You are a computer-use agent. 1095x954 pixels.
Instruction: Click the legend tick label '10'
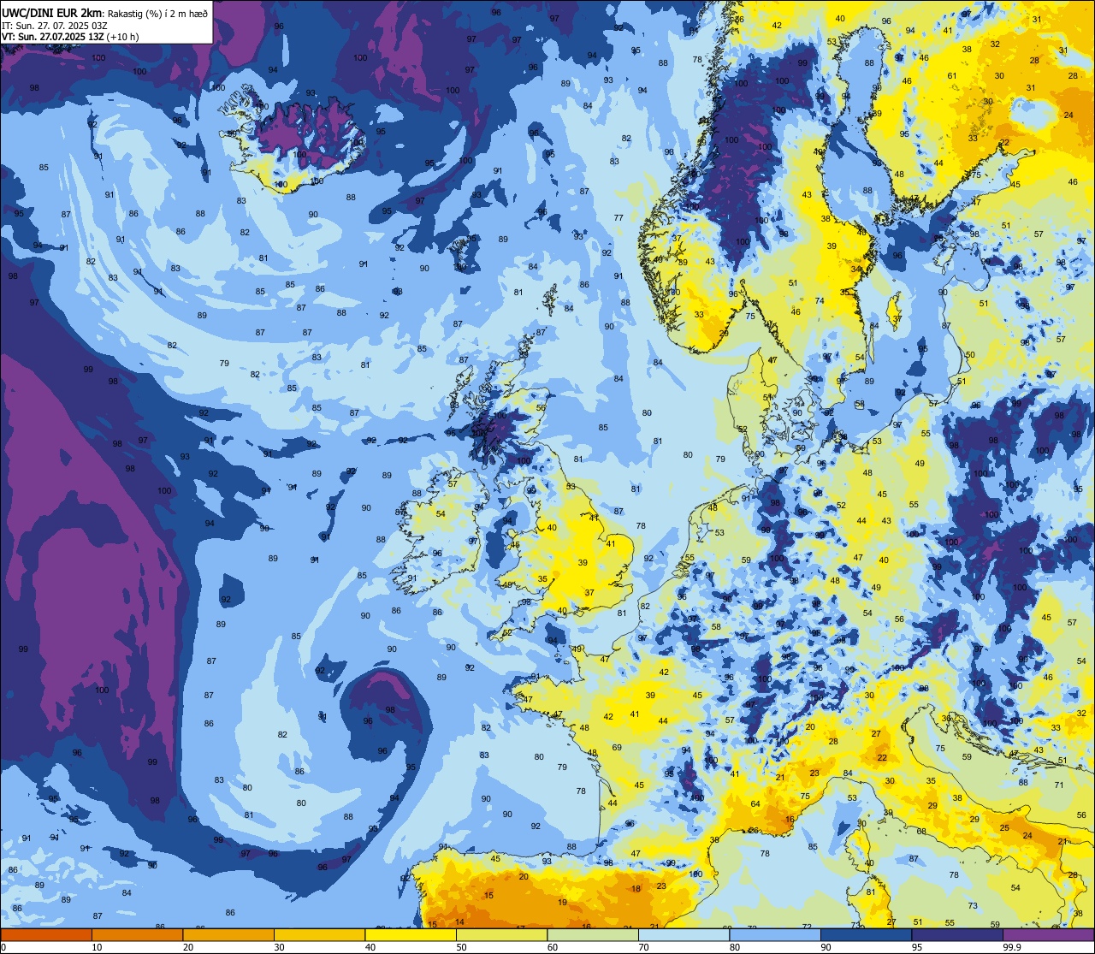[x=97, y=948]
